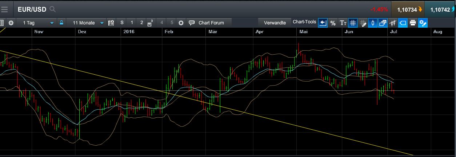Screen dimensions: 456x157
Task: Save to layout slot 3
Action: click(150, 23)
